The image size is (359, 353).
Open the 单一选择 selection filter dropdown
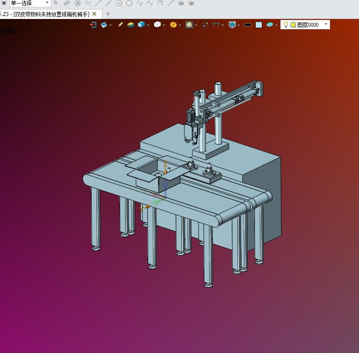tap(47, 3)
